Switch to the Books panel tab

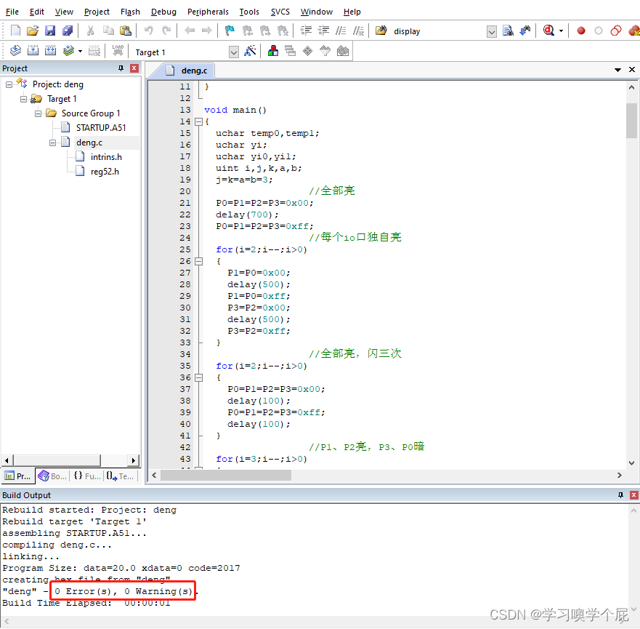click(x=52, y=476)
